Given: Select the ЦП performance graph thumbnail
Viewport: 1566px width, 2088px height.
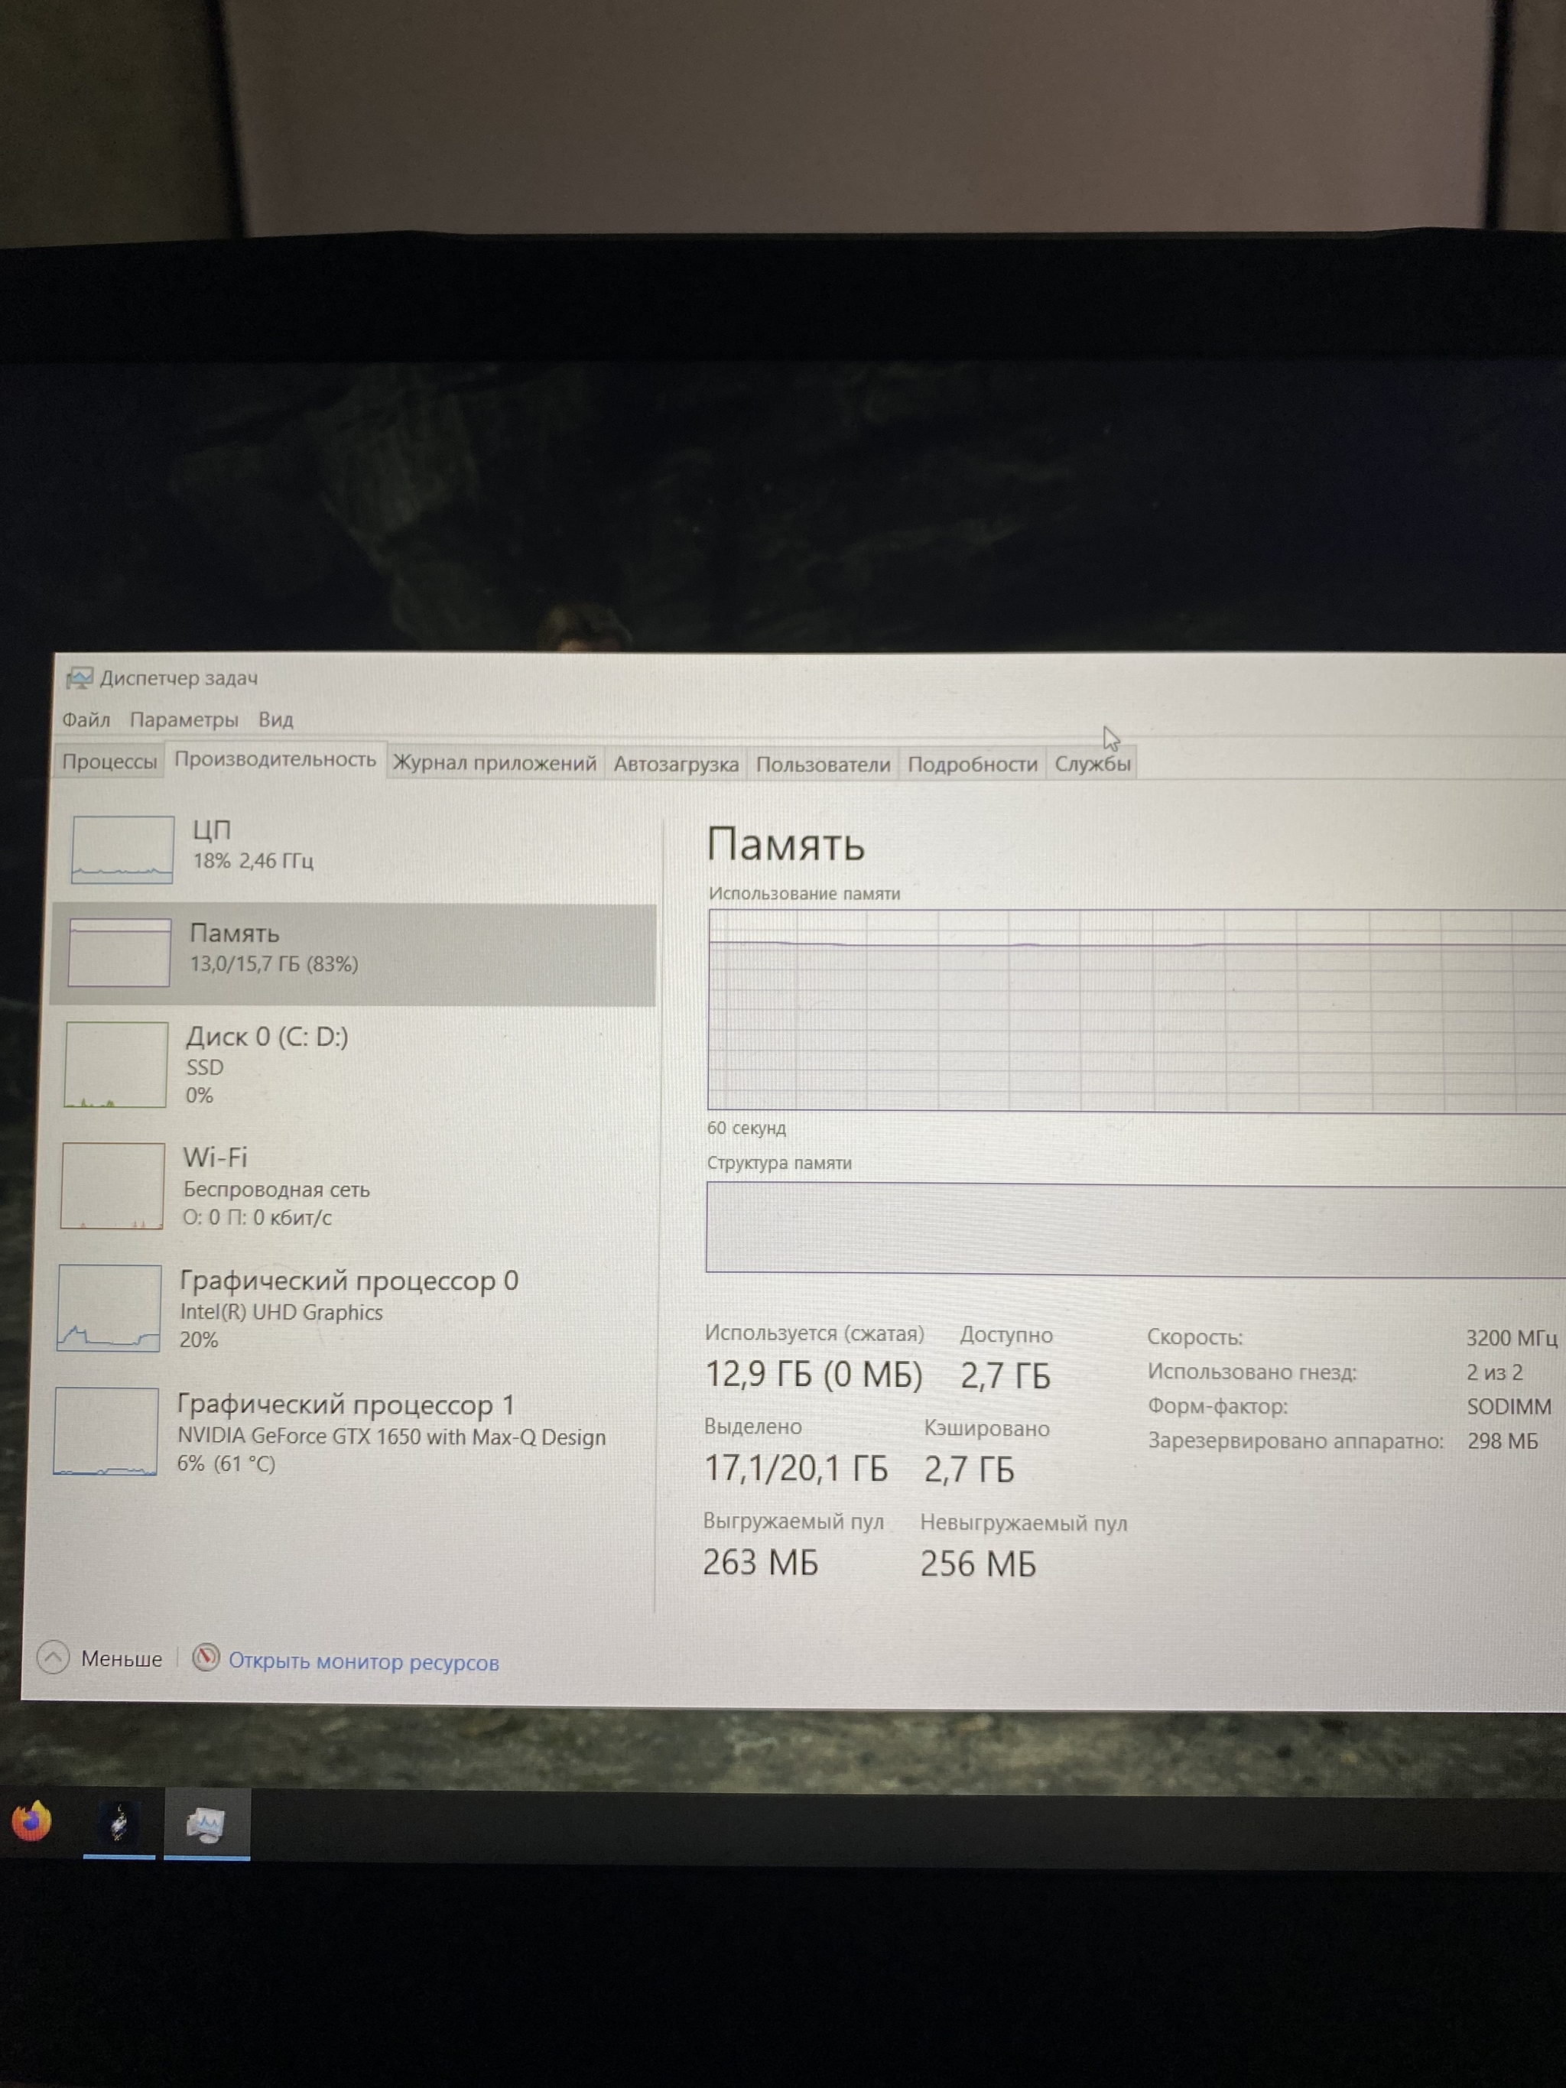Looking at the screenshot, I should pyautogui.click(x=122, y=849).
